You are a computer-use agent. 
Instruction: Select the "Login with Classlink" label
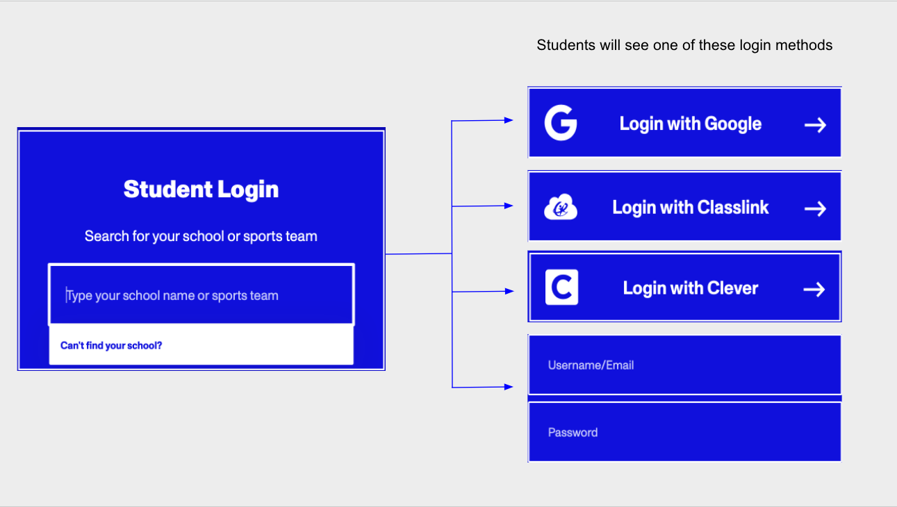(x=690, y=207)
